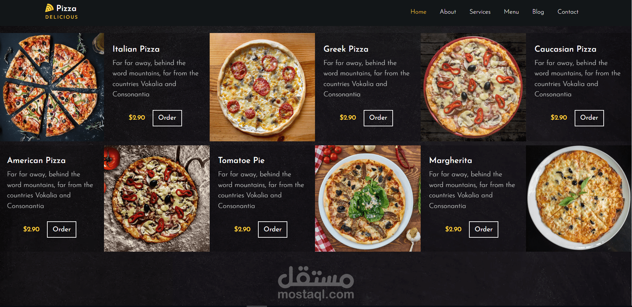
Task: Open the Greek Pizza photo on wood
Action: click(262, 87)
